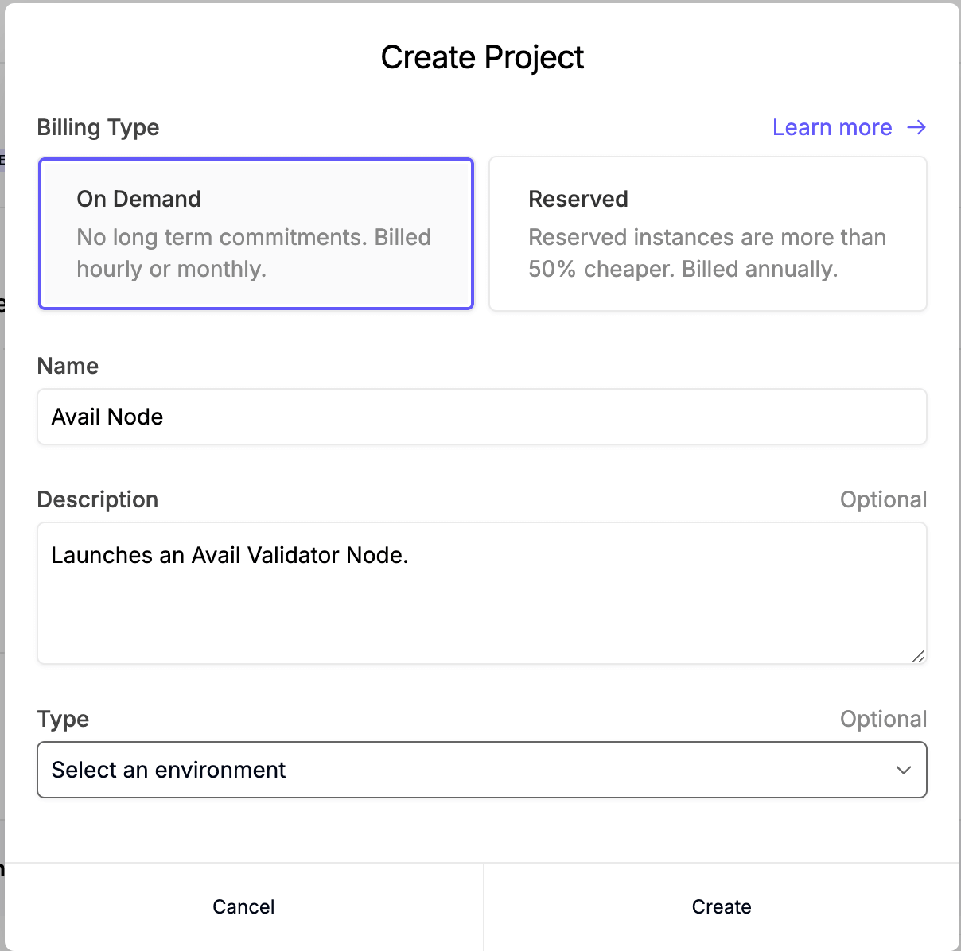The image size is (961, 951).
Task: Click the Create button
Action: (x=721, y=906)
